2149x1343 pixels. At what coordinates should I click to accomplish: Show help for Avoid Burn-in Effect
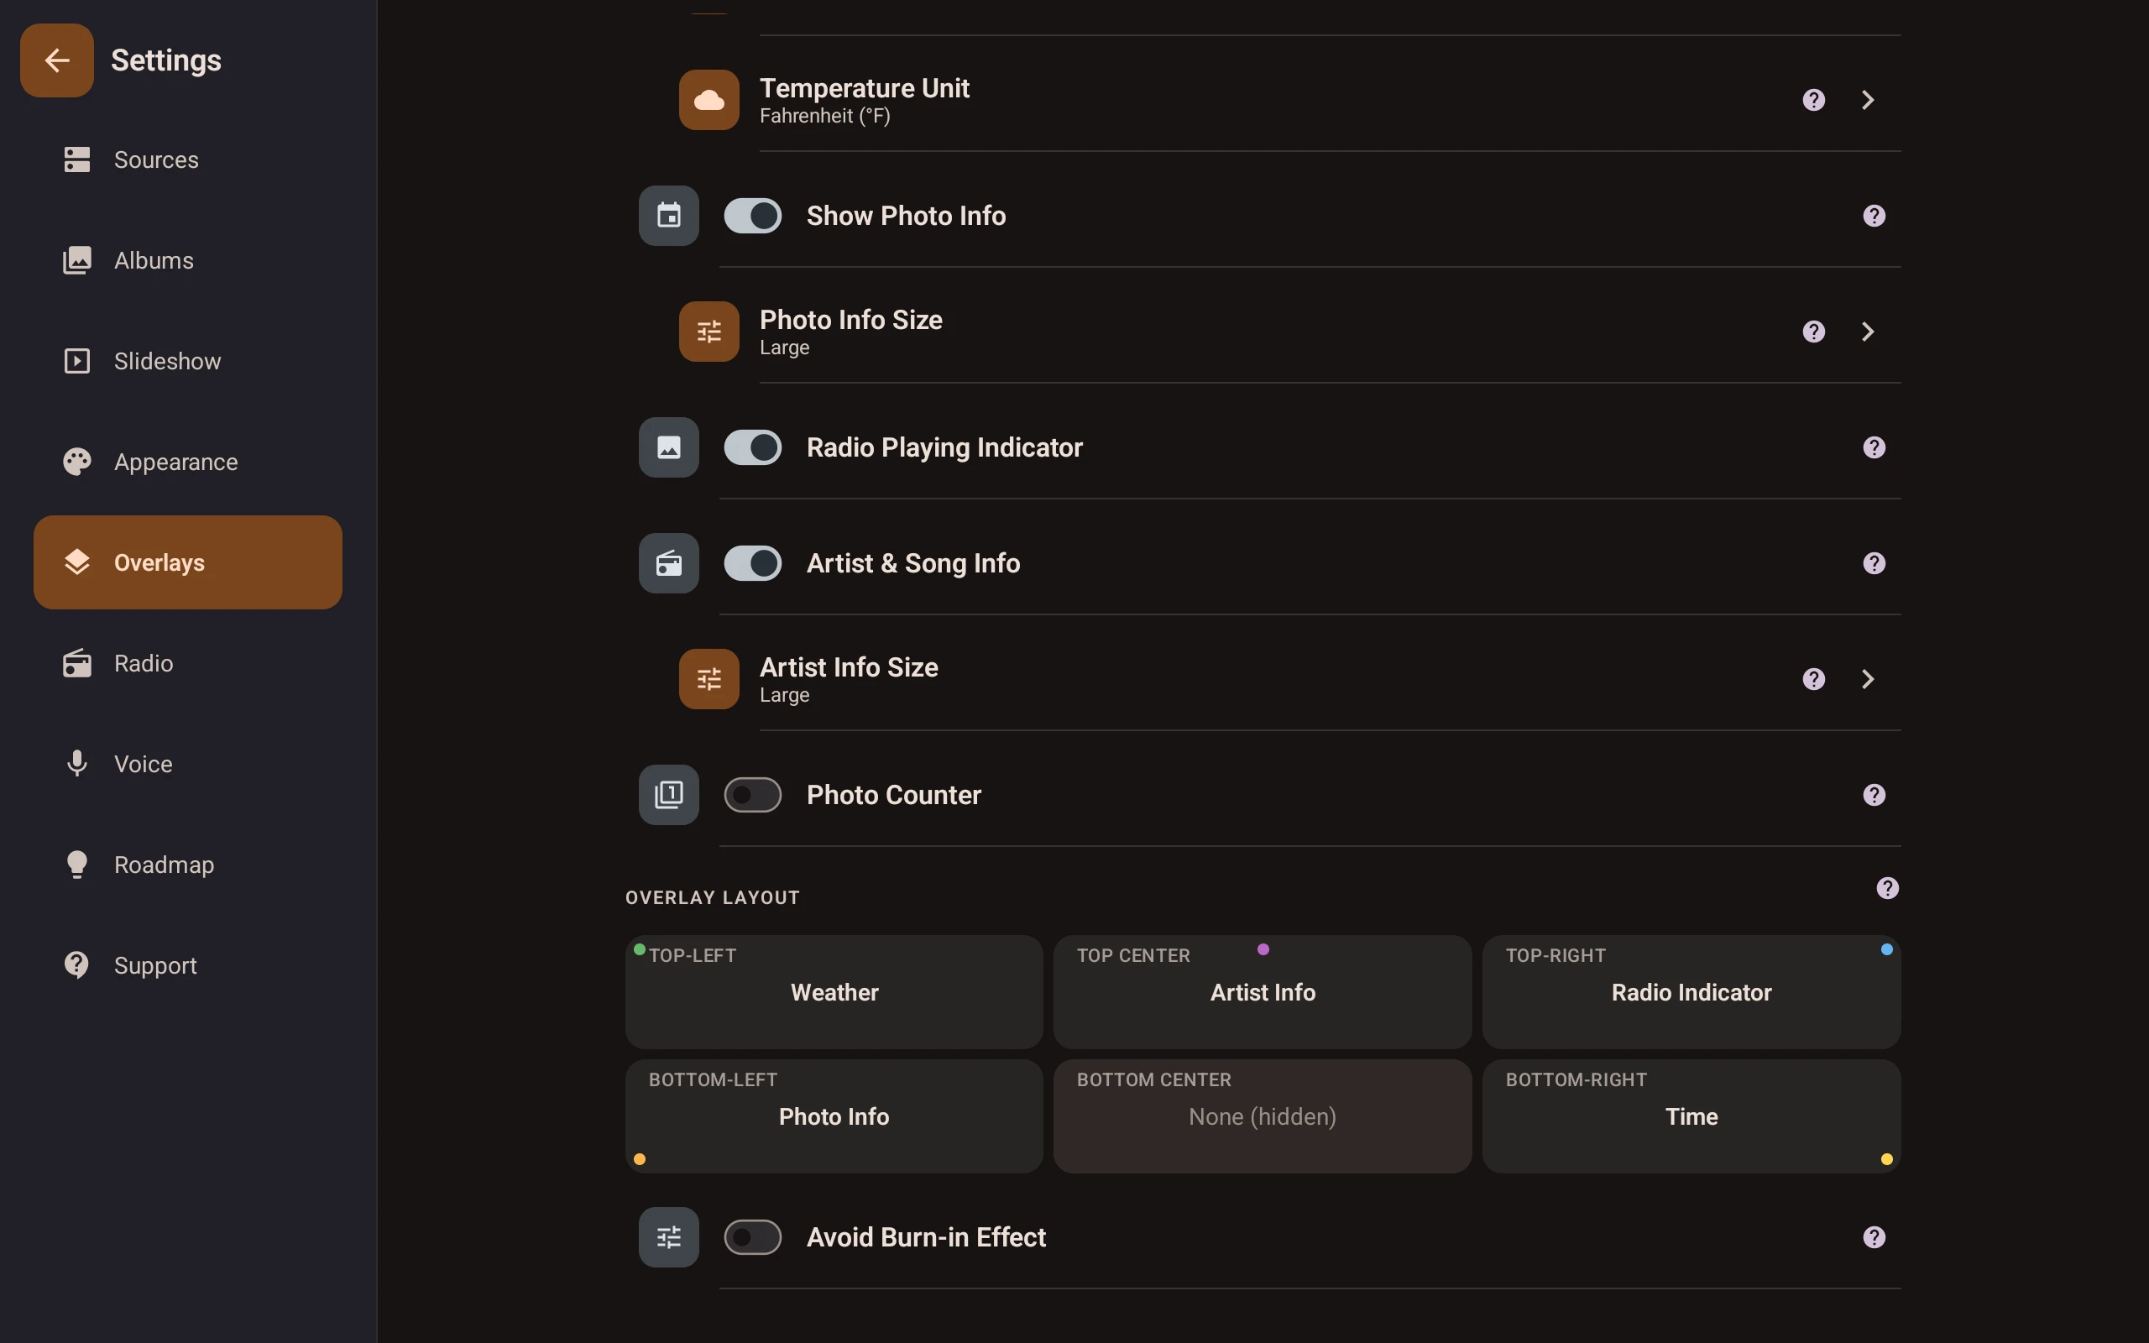[1874, 1237]
